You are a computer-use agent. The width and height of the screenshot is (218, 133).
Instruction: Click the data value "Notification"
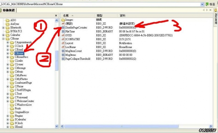click(x=125, y=43)
